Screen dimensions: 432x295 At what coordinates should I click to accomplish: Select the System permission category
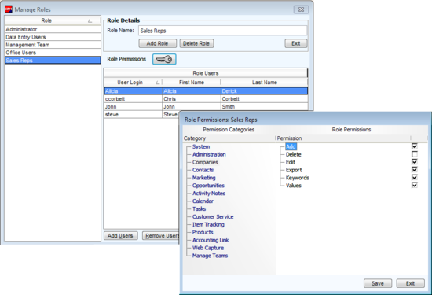[201, 146]
